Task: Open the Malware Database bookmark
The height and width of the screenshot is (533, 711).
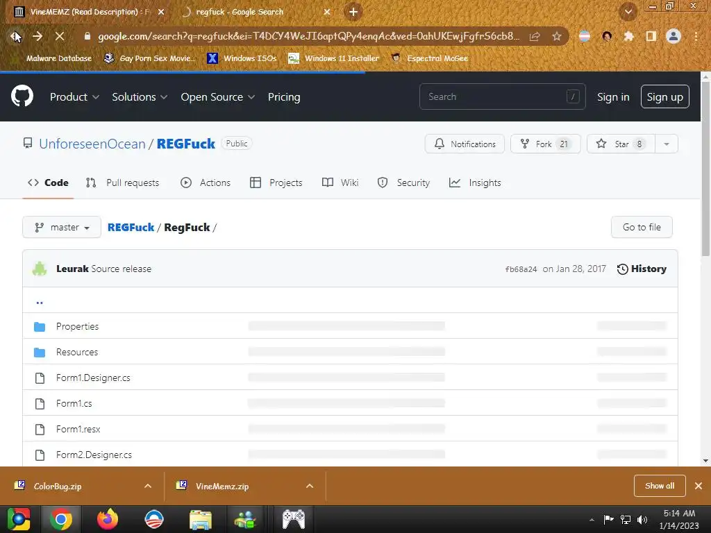Action: [58, 58]
